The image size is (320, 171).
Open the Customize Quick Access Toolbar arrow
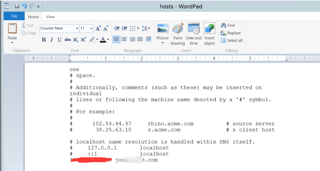pos(38,7)
